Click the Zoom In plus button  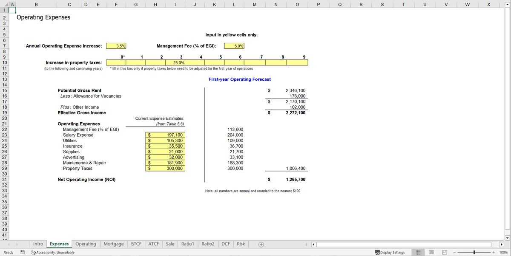pyautogui.click(x=494, y=252)
